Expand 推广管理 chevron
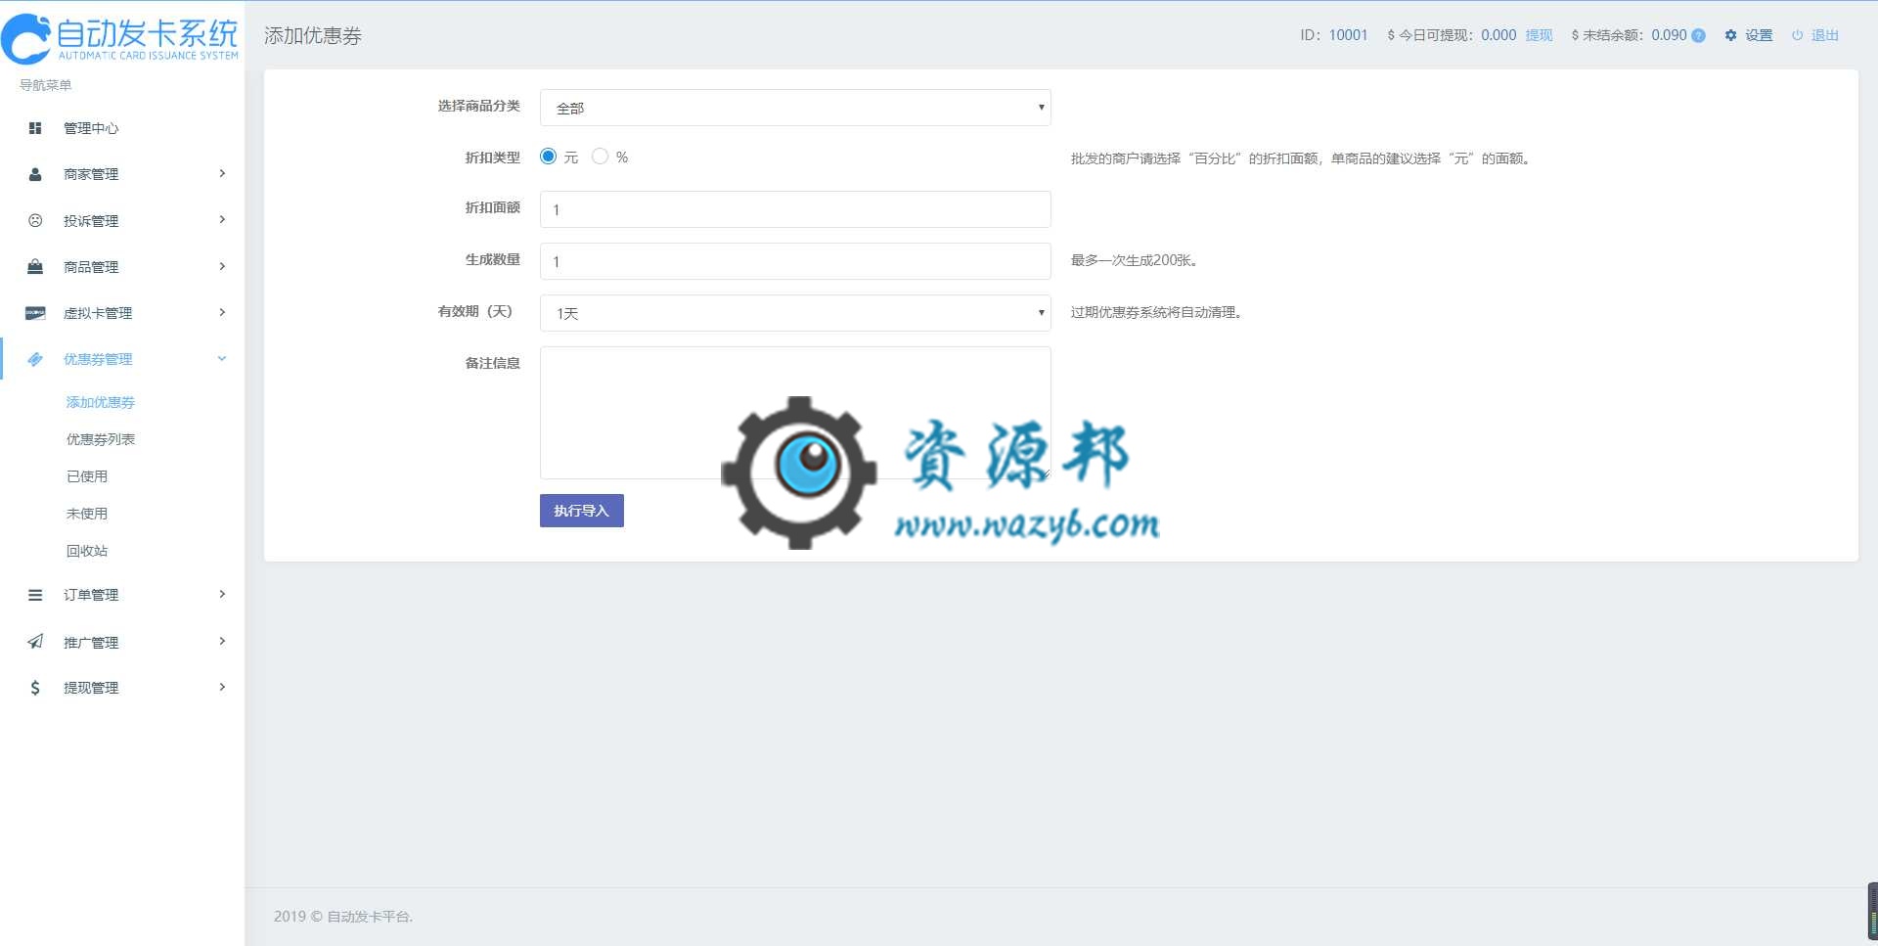This screenshot has width=1878, height=946. coord(222,641)
